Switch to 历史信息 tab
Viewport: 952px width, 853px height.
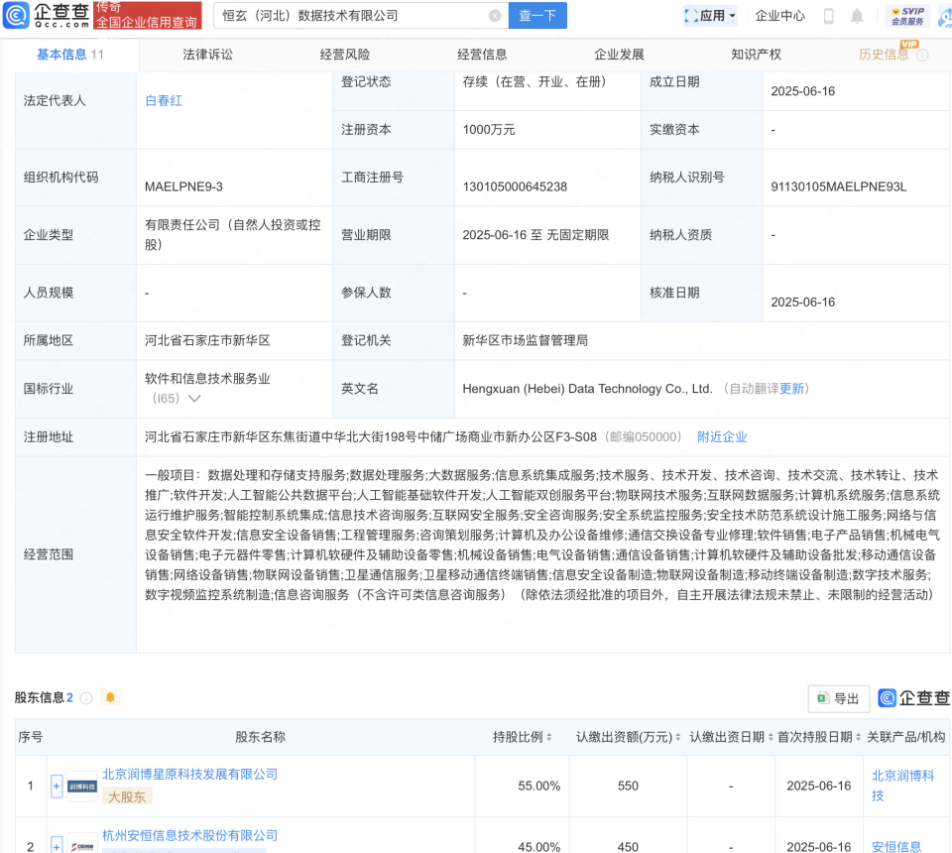tap(884, 55)
